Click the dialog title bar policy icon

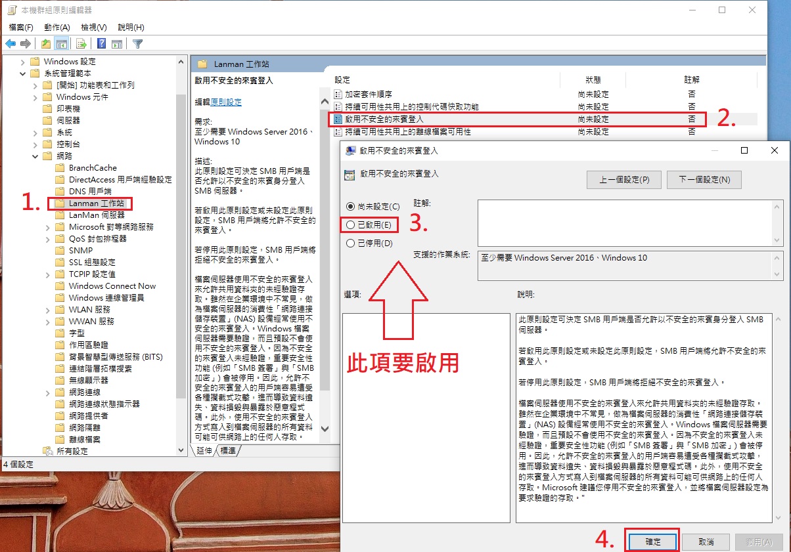[x=351, y=150]
